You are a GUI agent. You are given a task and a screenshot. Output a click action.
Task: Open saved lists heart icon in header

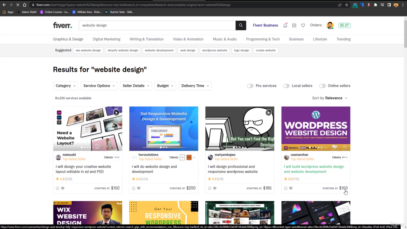click(303, 25)
